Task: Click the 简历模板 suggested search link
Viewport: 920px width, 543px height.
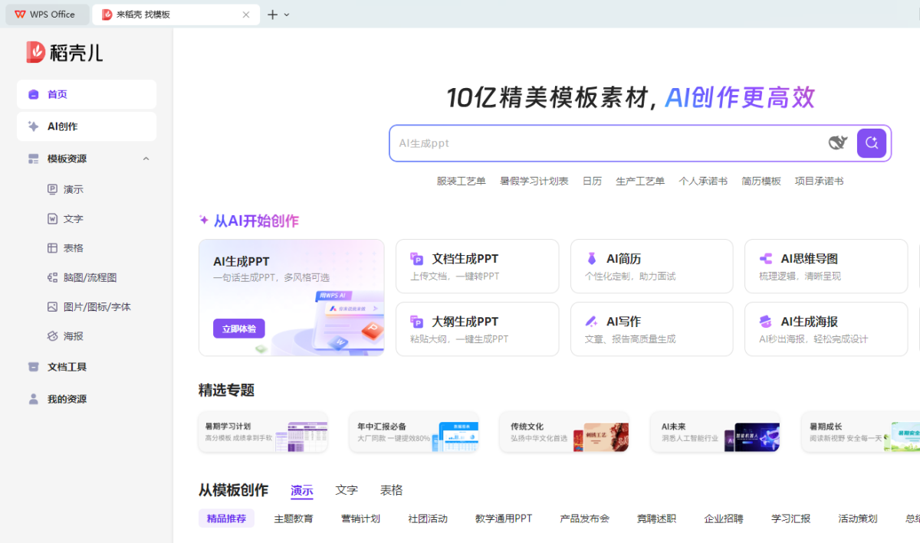Action: tap(761, 182)
